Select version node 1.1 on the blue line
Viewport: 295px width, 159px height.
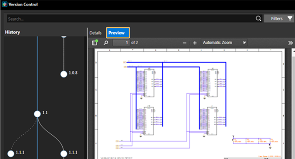coord(37,114)
